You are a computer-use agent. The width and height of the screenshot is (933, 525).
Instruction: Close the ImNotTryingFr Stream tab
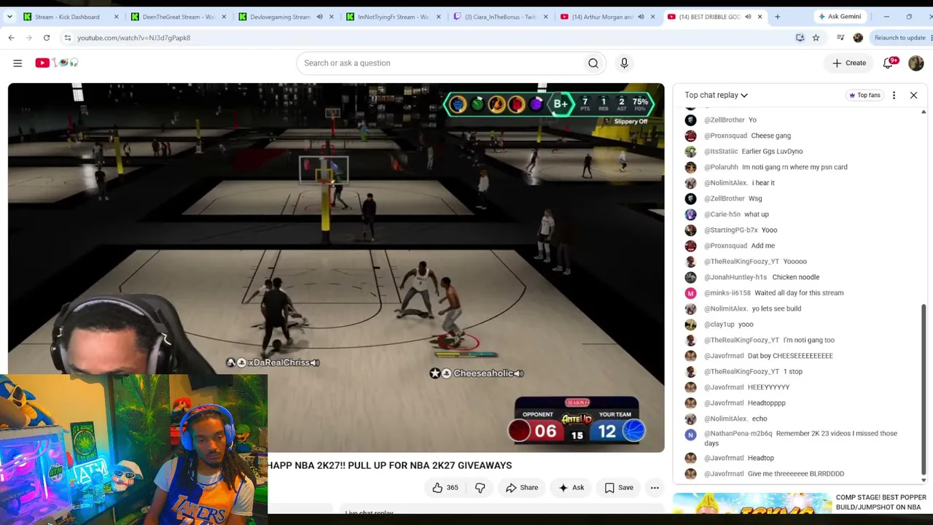(438, 17)
